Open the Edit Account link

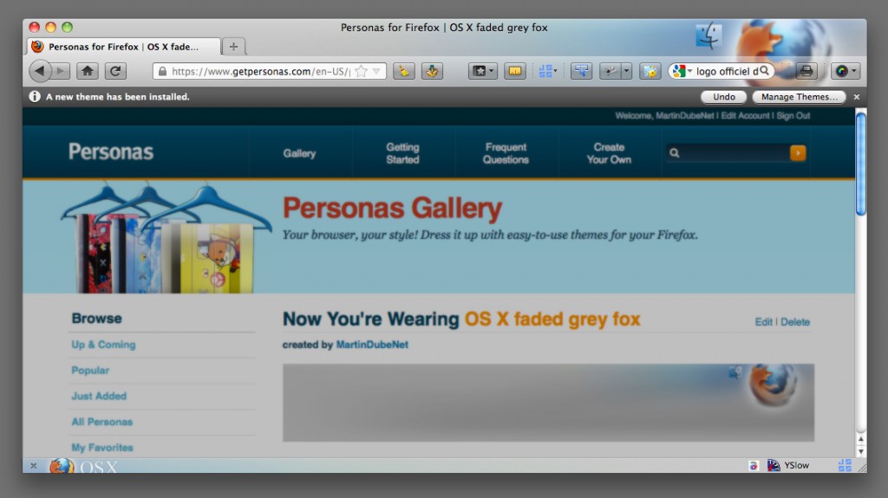[745, 115]
